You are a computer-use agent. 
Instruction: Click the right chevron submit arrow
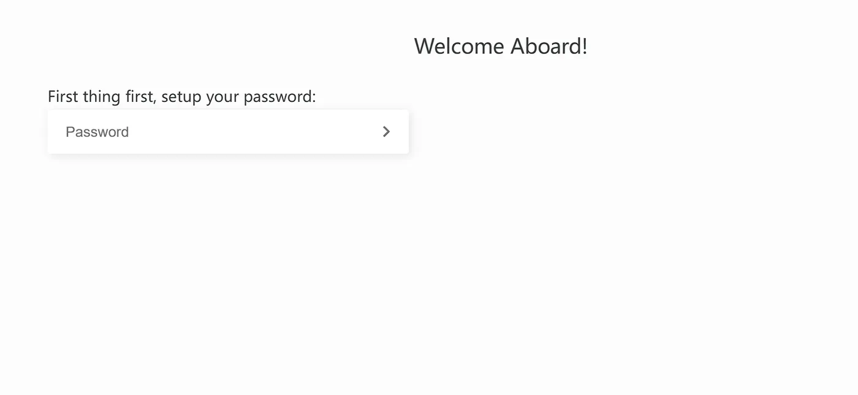386,132
